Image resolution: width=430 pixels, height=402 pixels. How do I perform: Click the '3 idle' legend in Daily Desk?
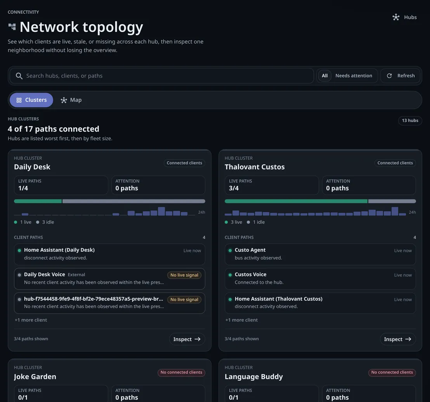coord(45,222)
